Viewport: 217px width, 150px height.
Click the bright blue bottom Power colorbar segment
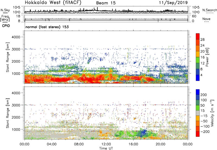(198, 78)
